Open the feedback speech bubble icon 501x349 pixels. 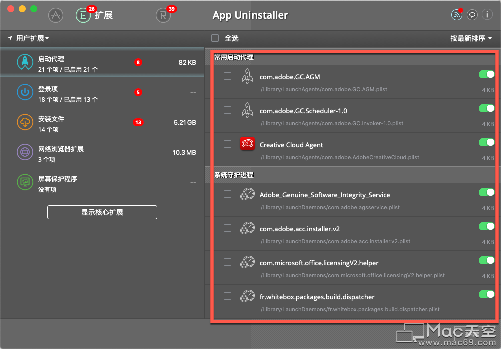tap(472, 15)
